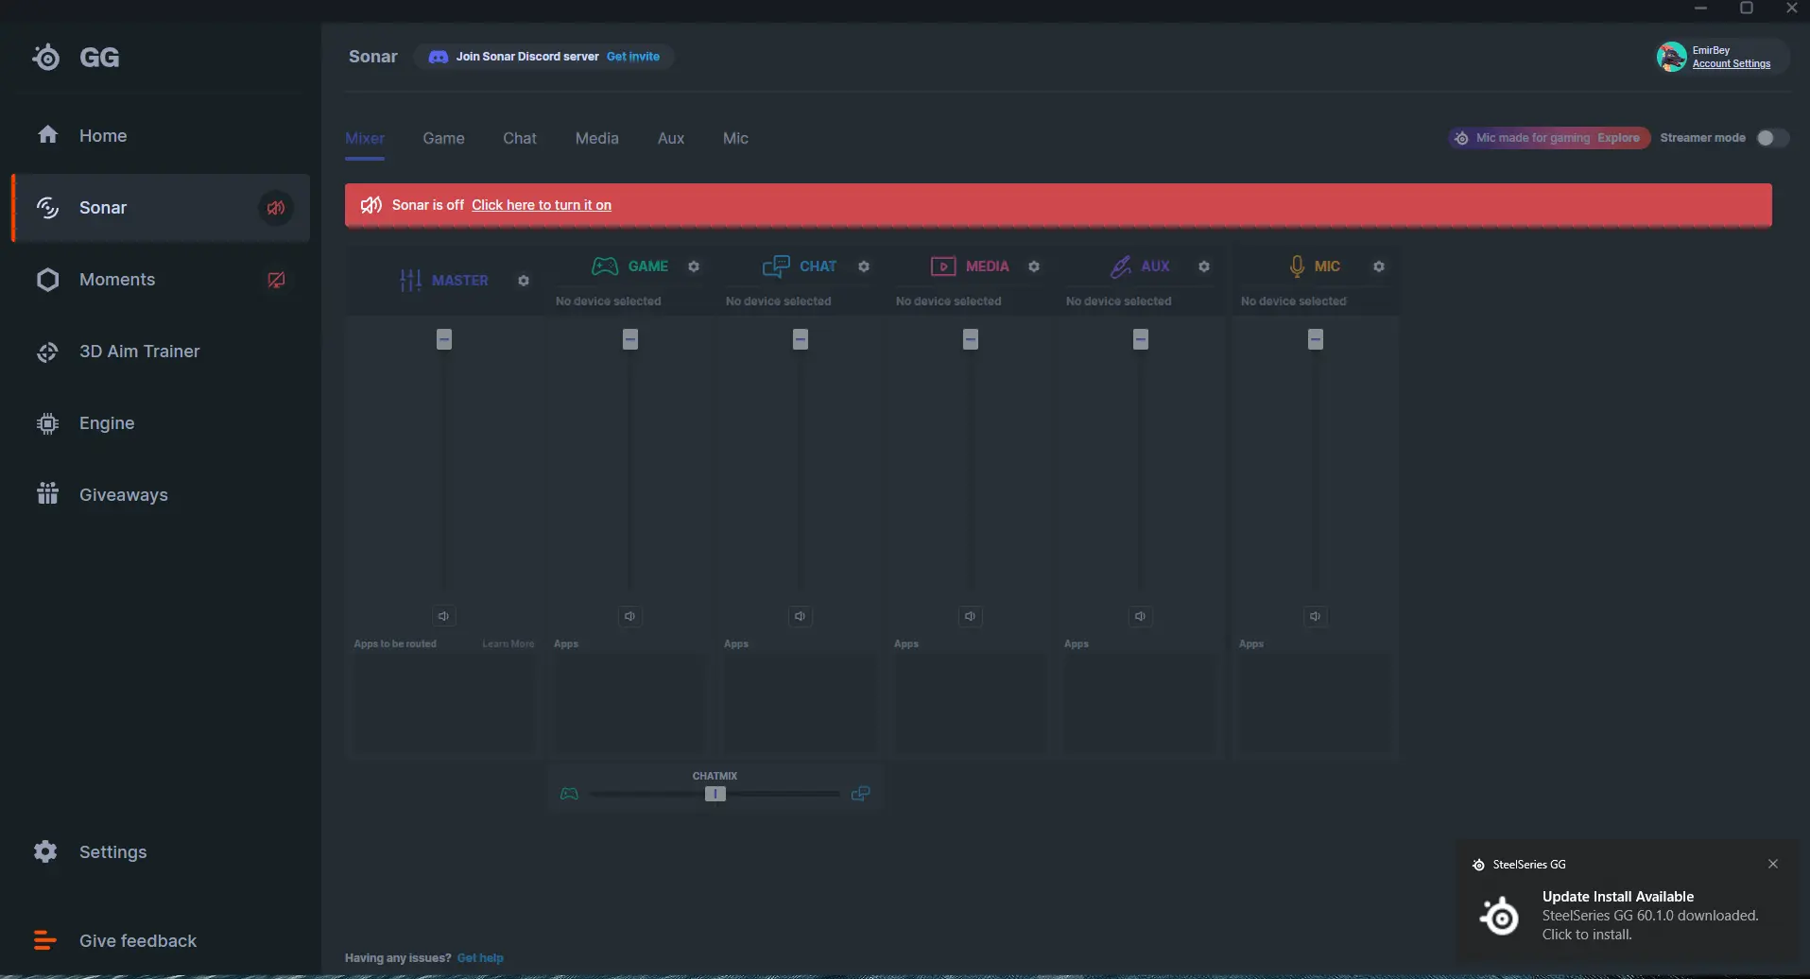Open Master channel settings gear
The width and height of the screenshot is (1810, 979).
point(524,281)
